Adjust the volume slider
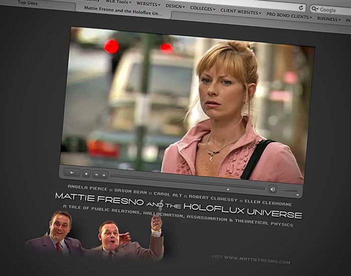Viewport: 351px width, 276px height. click(x=289, y=191)
